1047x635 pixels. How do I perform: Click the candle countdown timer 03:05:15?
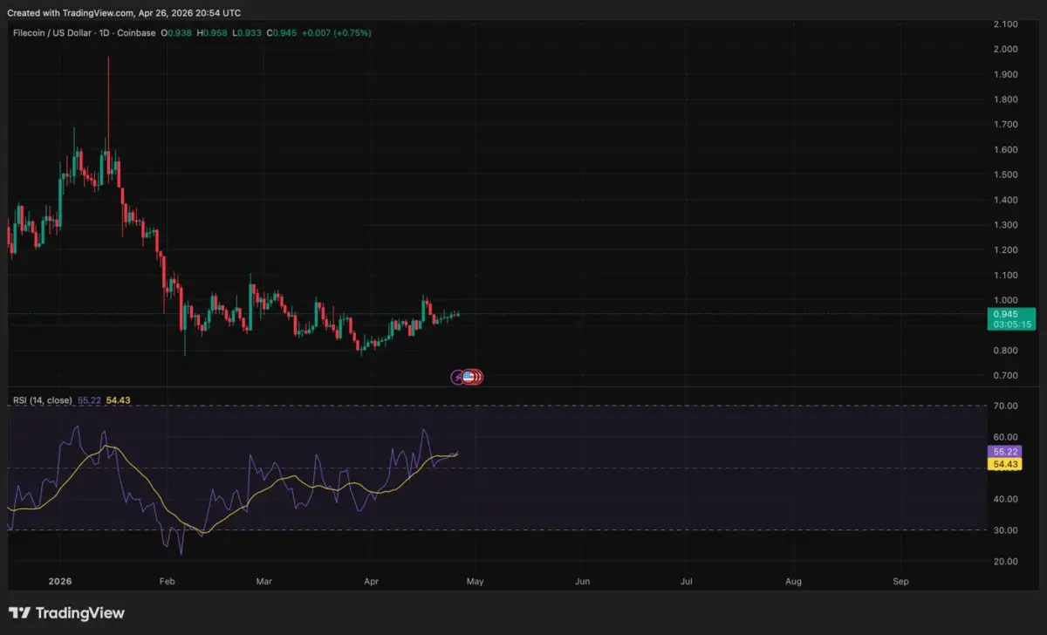(x=1011, y=324)
